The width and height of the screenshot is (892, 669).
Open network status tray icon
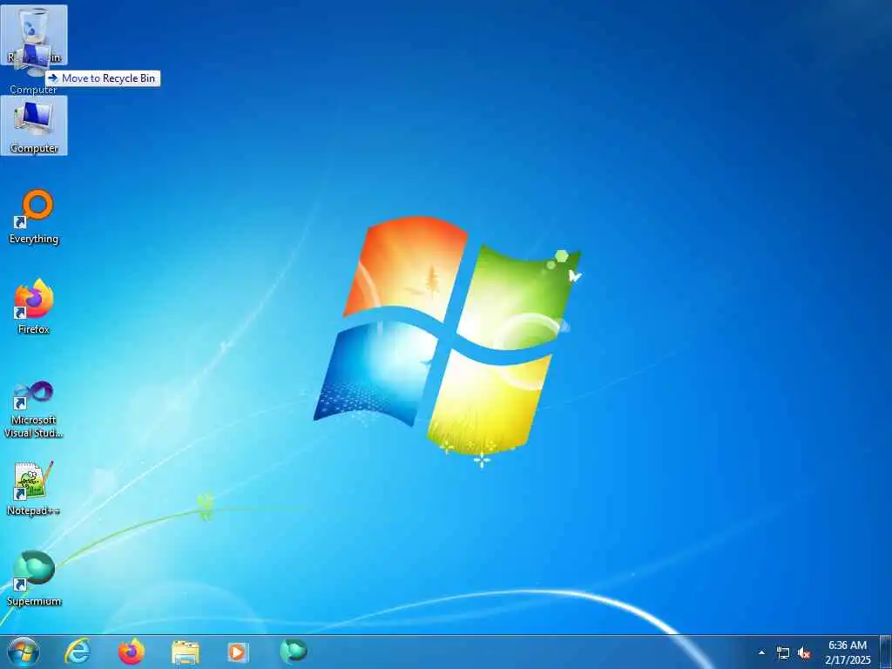[783, 653]
